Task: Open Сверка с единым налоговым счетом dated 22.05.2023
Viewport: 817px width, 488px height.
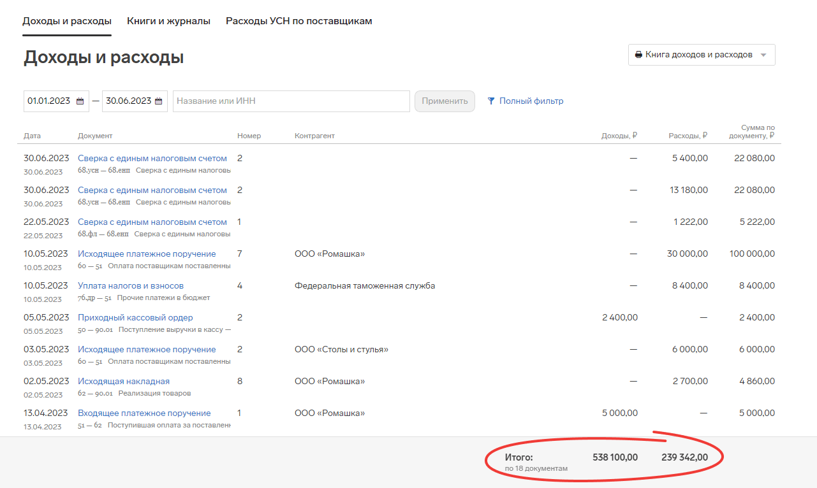Action: coord(152,222)
